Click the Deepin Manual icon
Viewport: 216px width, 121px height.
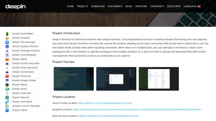[x=7, y=97]
